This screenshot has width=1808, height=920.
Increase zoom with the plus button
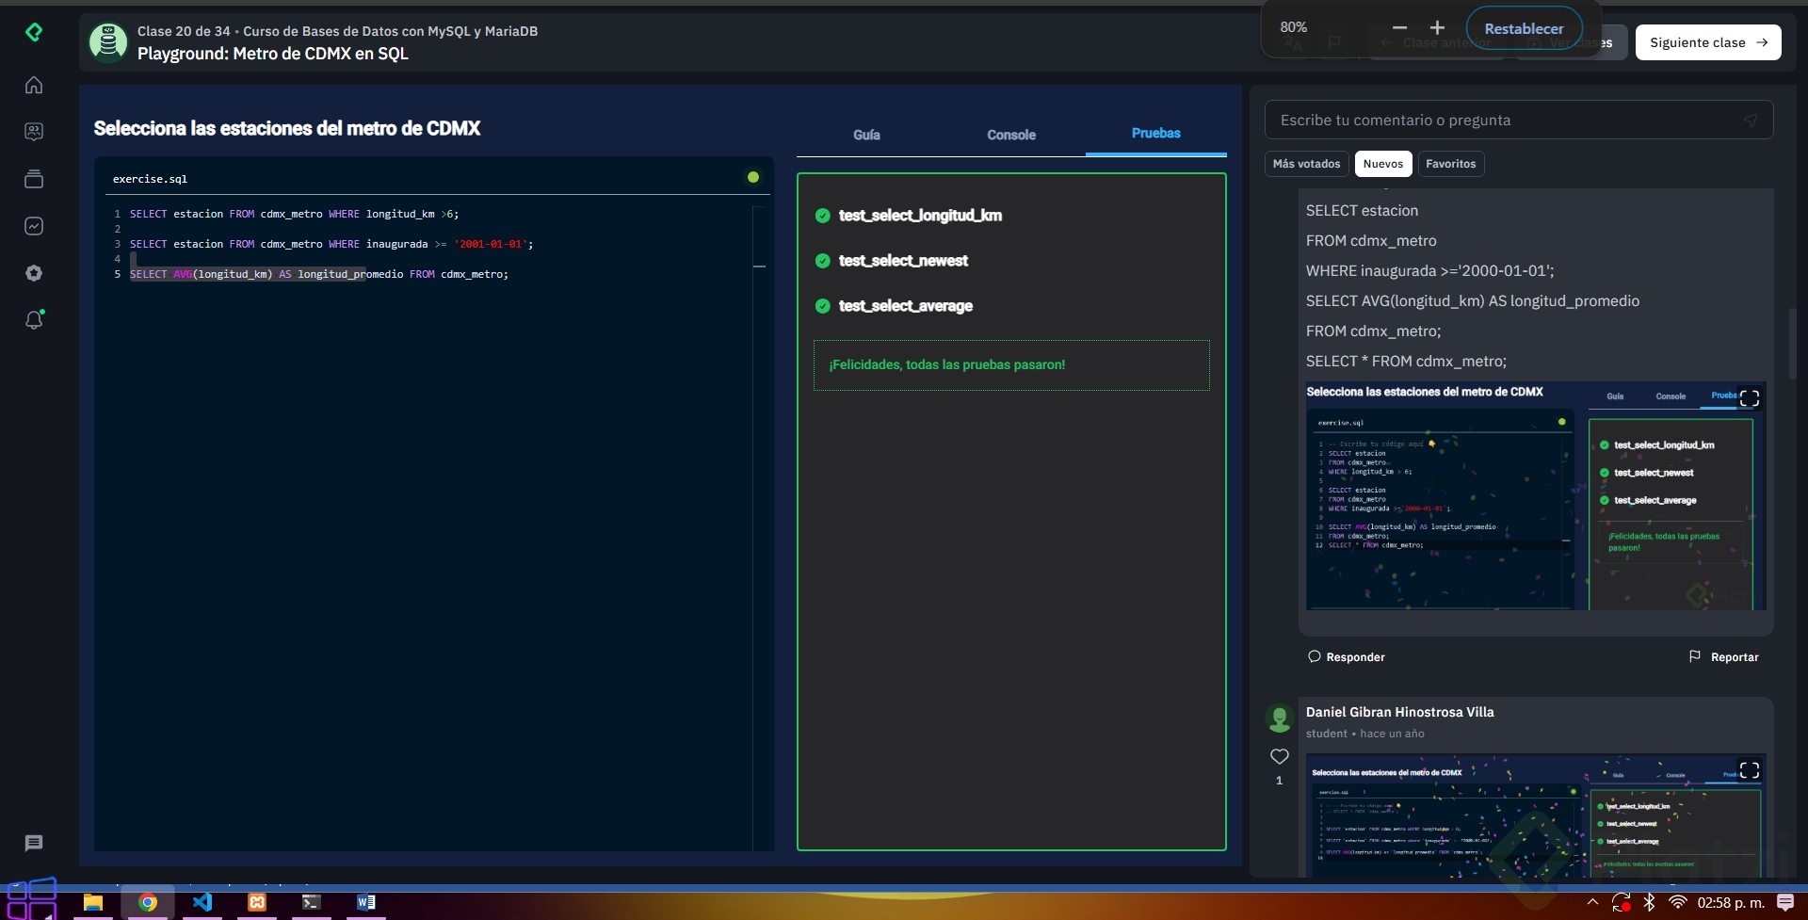point(1437,28)
